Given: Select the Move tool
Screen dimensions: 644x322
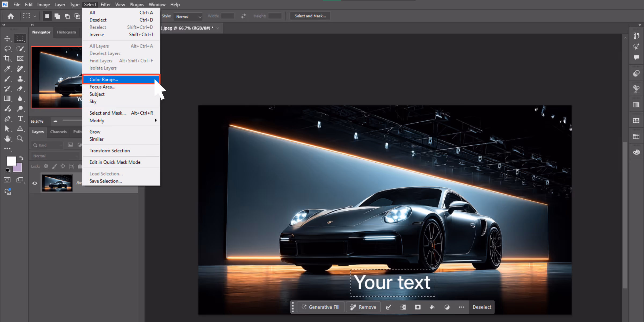Looking at the screenshot, I should pyautogui.click(x=7, y=39).
